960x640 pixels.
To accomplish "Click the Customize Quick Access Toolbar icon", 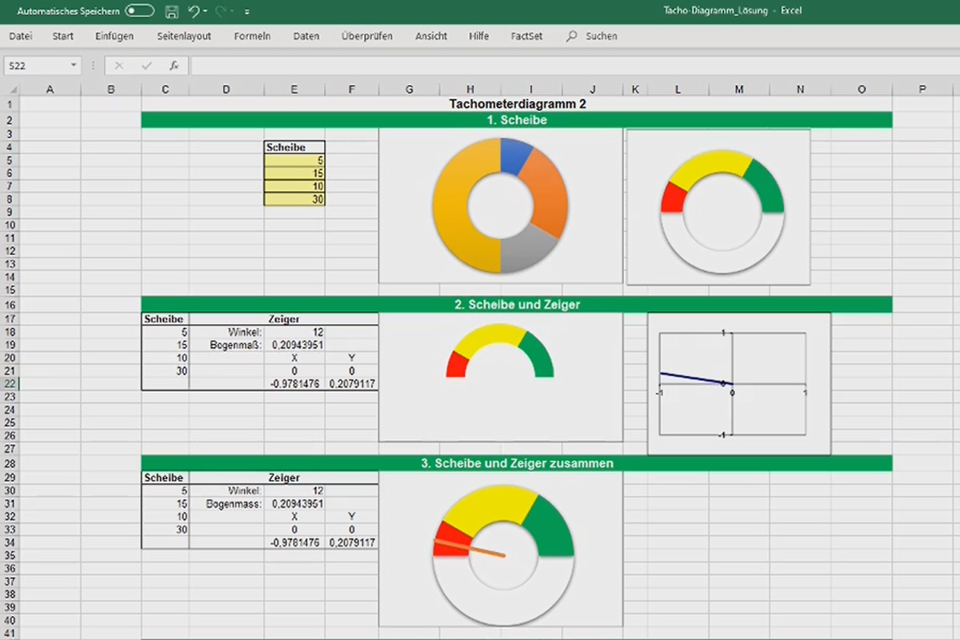I will [246, 11].
